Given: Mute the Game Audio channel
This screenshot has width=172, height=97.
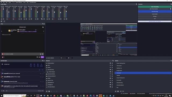Looking at the screenshot, I should 21,19.
